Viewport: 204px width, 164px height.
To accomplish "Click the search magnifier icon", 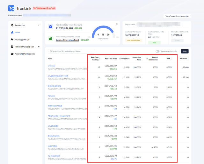I will point(51,51).
